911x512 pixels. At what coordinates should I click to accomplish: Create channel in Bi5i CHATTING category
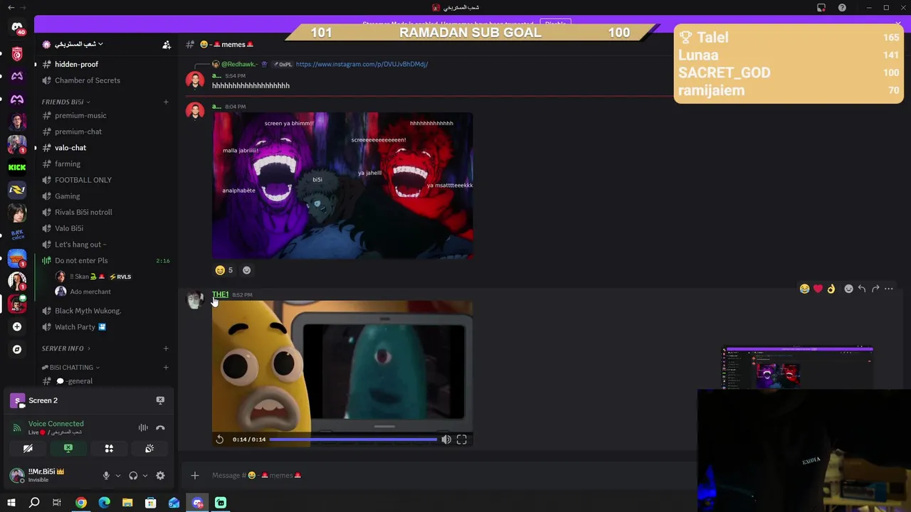click(x=166, y=368)
